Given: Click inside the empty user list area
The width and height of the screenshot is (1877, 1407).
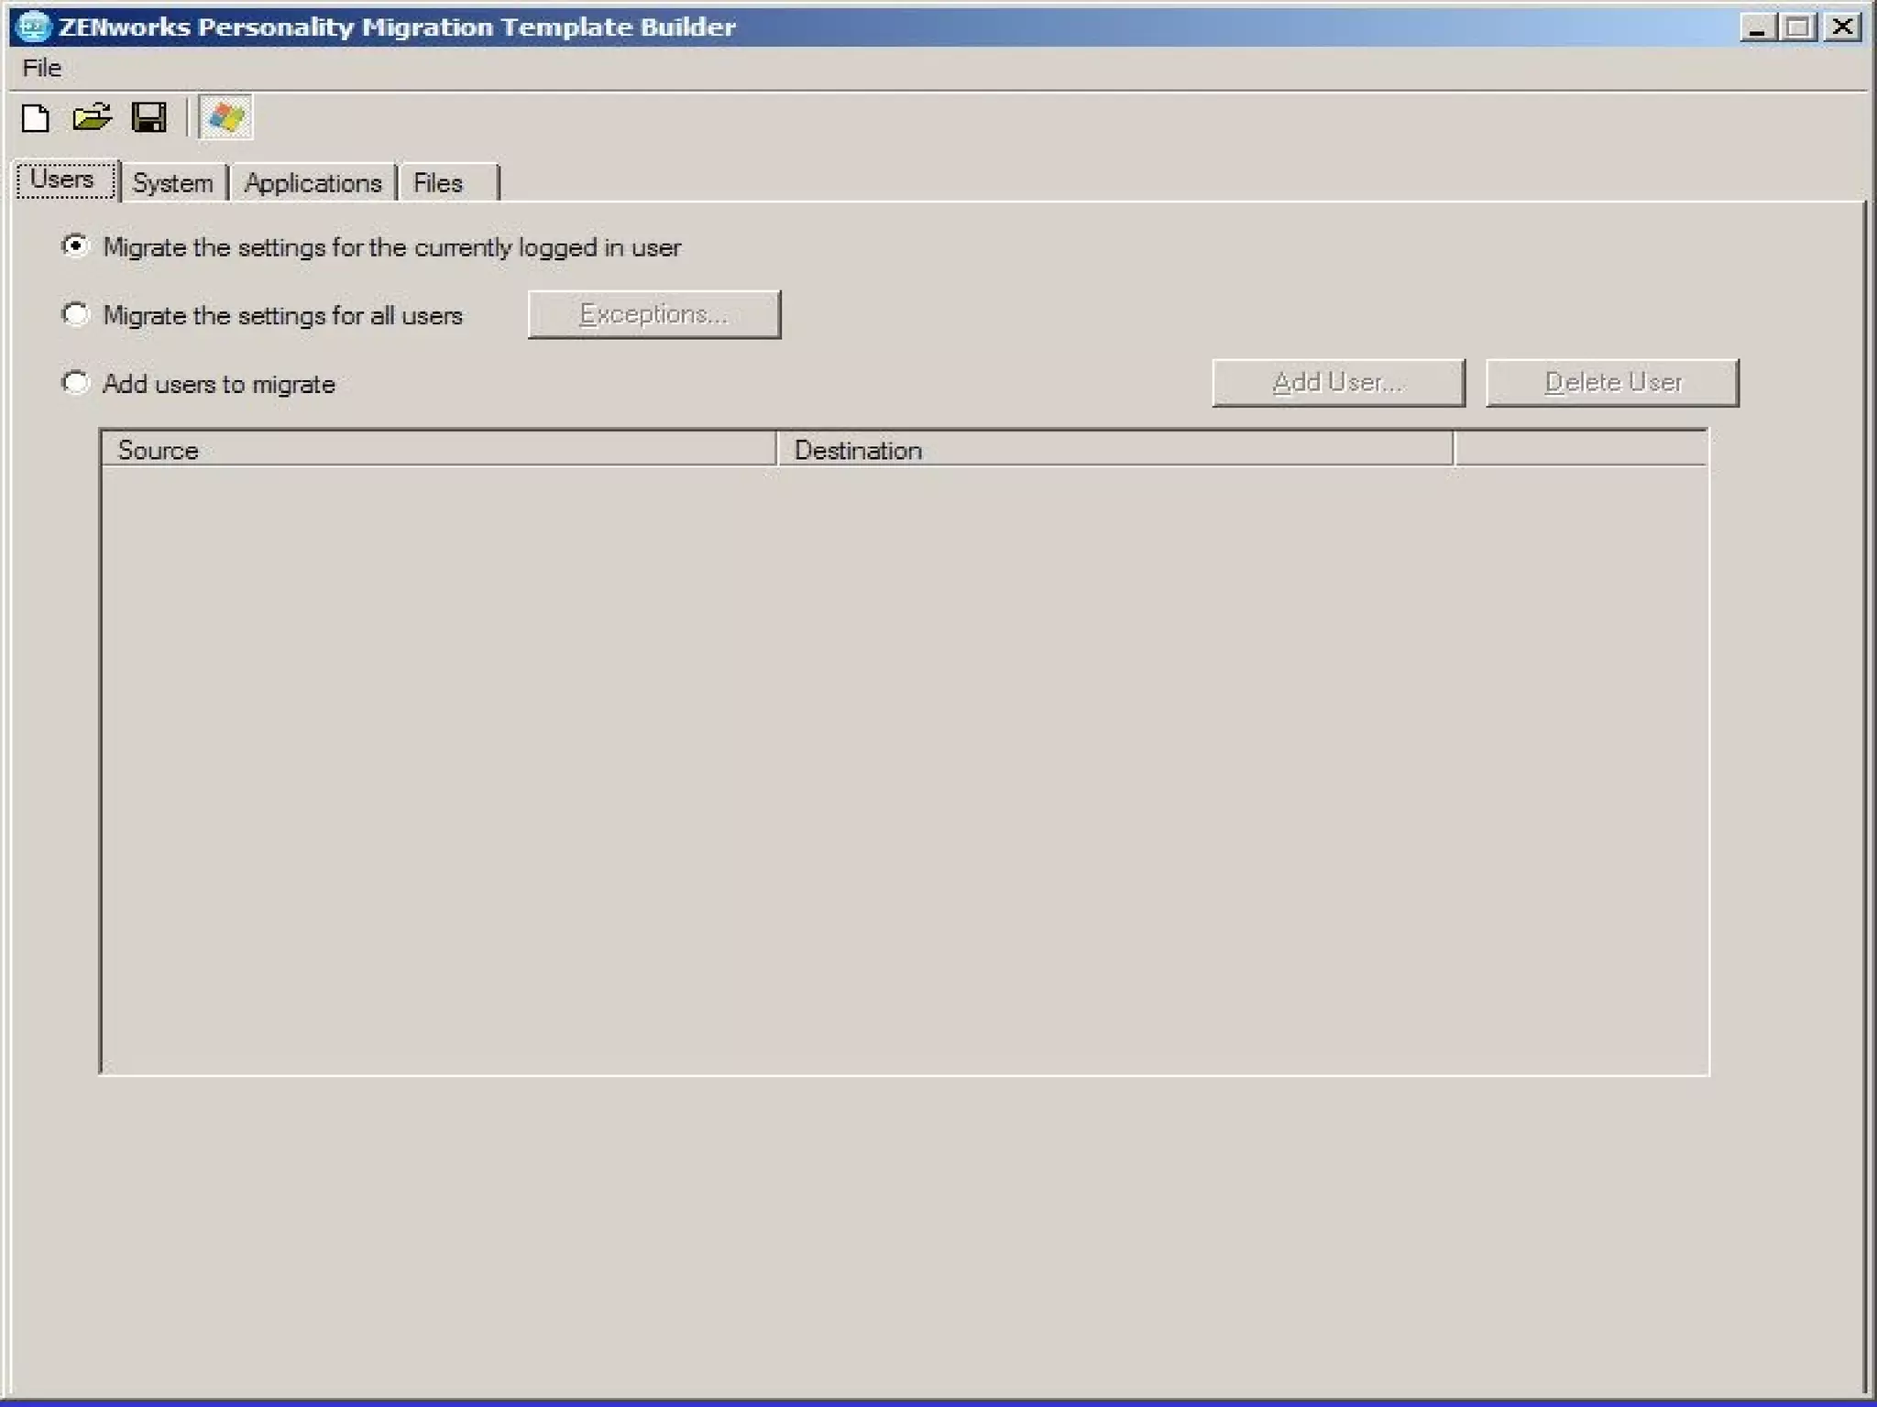Looking at the screenshot, I should point(903,769).
